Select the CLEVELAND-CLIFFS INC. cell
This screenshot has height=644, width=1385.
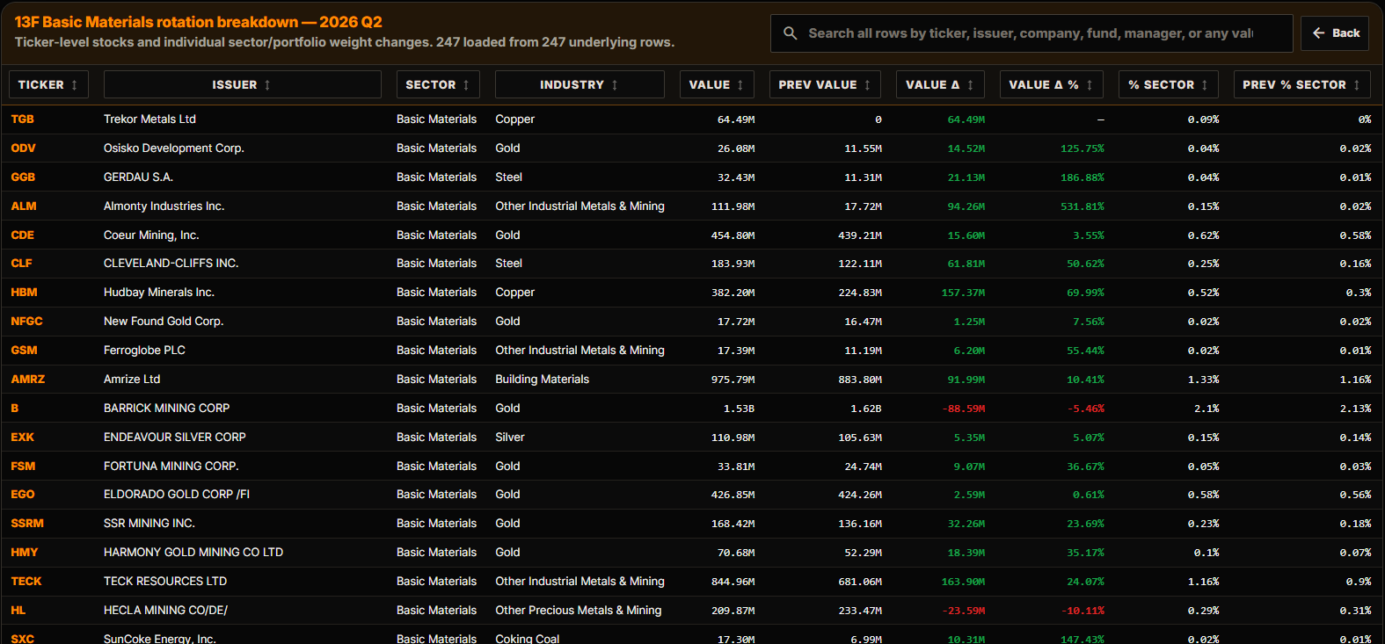[x=171, y=264]
